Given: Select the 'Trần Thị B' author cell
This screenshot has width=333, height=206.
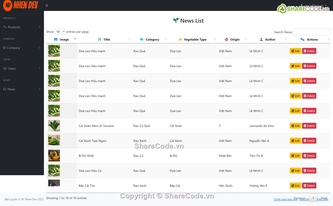Looking at the screenshot, I should point(256,156).
